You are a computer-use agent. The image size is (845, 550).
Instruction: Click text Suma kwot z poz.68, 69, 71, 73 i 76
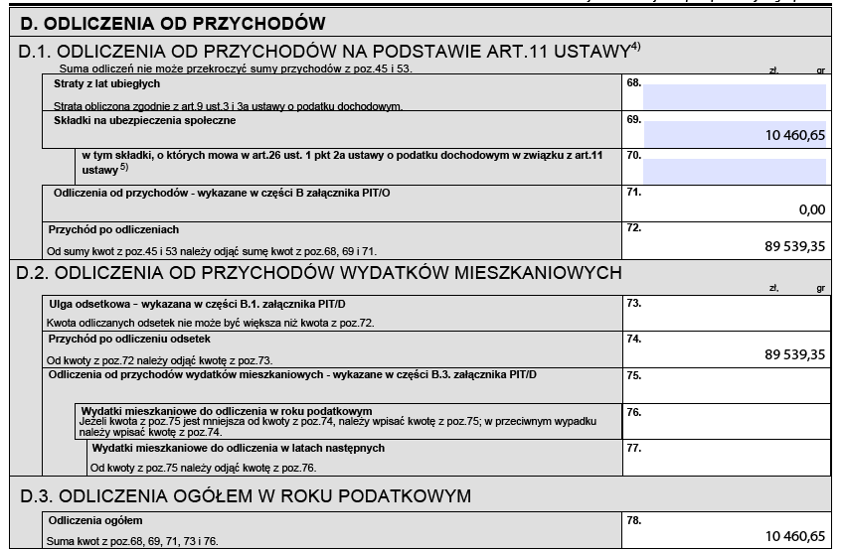pyautogui.click(x=132, y=541)
